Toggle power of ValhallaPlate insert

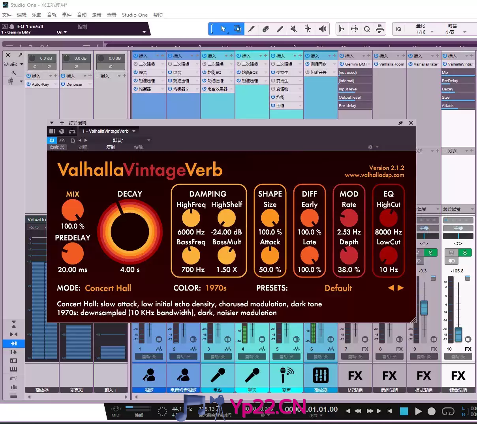click(x=410, y=64)
